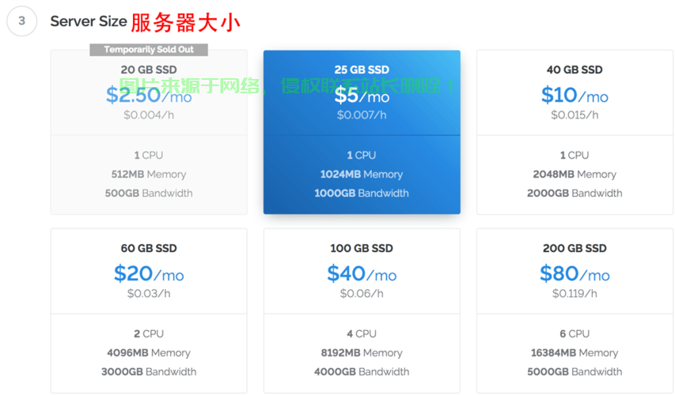
Task: Click the 2 CPU spec line
Action: (149, 333)
